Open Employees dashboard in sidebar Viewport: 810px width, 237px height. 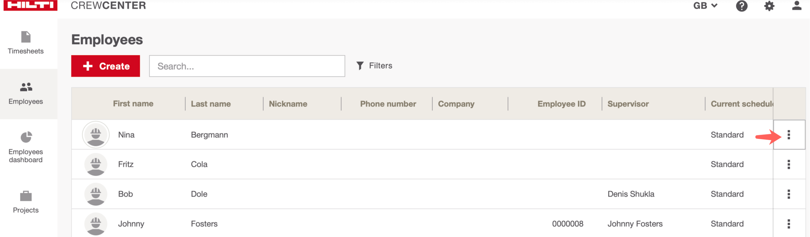click(x=26, y=147)
